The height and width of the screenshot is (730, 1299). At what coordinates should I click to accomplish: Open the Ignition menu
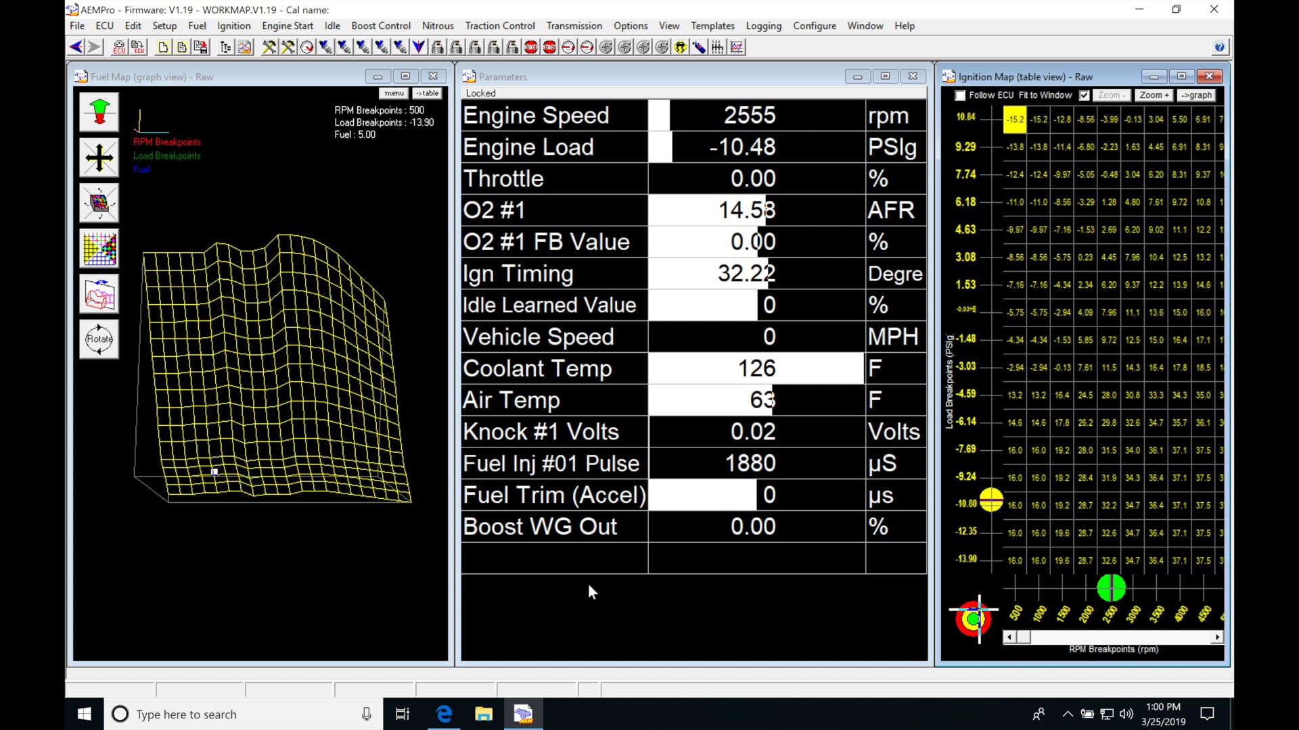tap(233, 26)
